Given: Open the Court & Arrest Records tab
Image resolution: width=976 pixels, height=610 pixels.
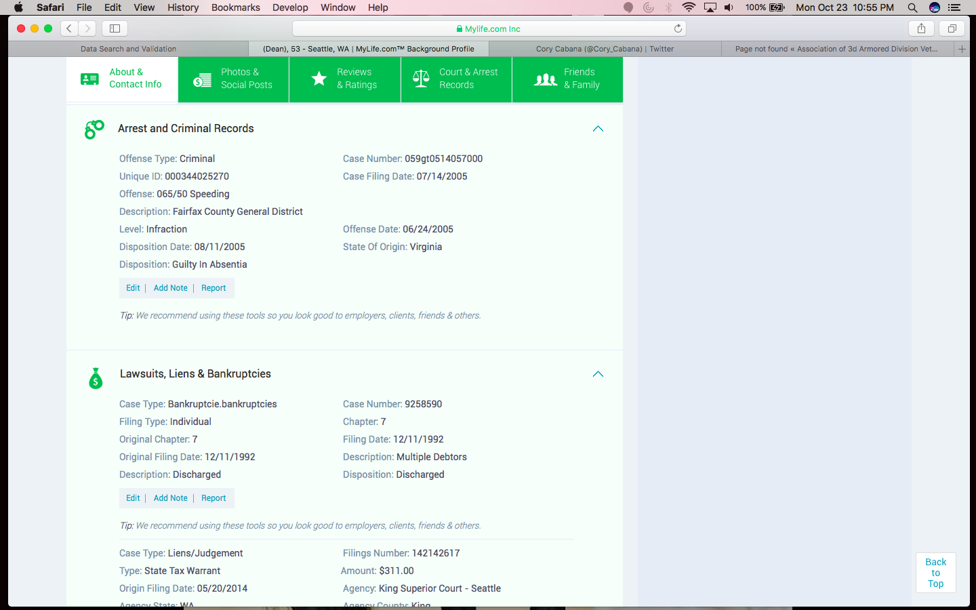Looking at the screenshot, I should (x=456, y=79).
